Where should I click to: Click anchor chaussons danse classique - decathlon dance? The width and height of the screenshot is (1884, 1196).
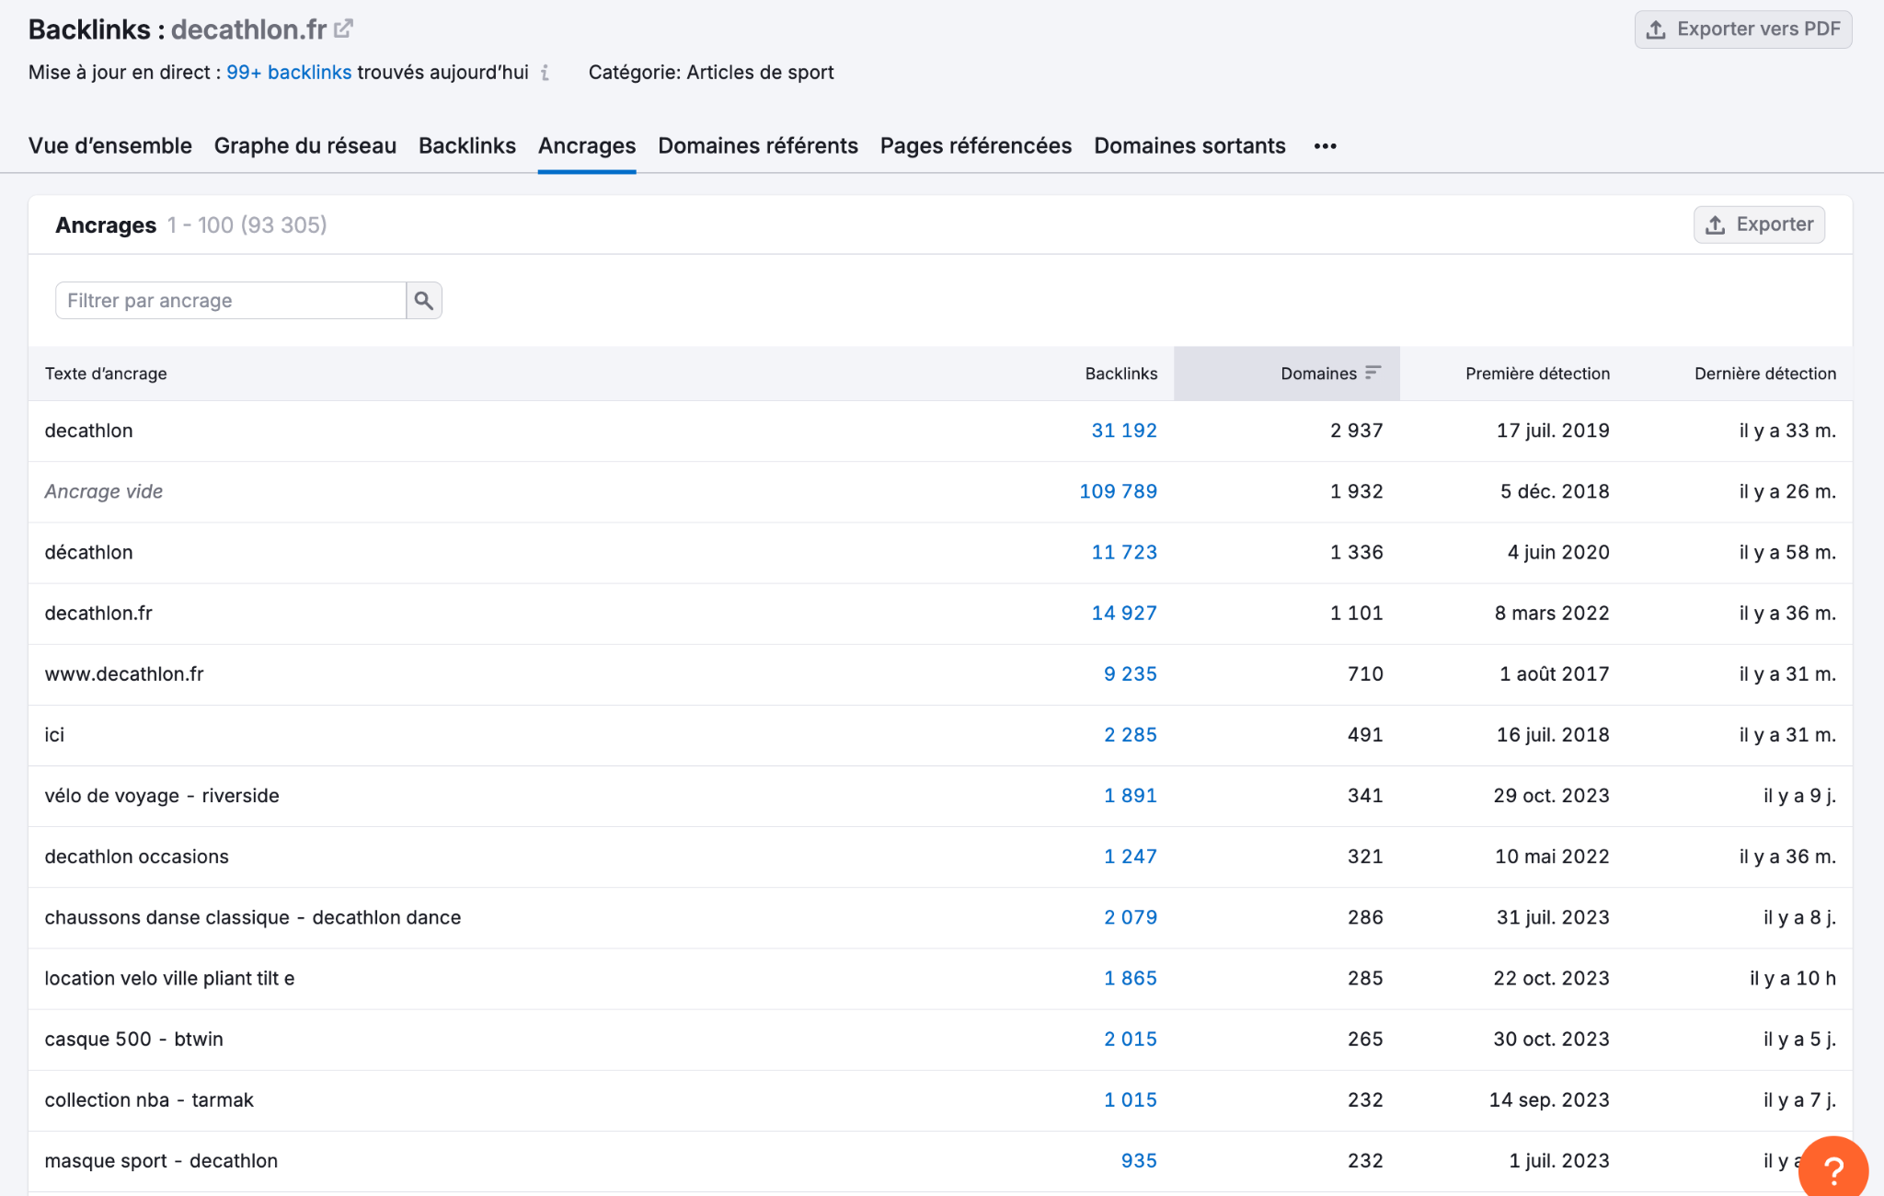point(253,917)
